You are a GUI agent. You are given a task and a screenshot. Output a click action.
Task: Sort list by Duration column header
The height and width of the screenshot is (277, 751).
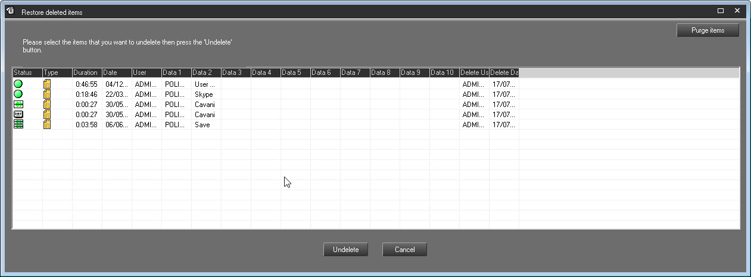(x=87, y=73)
